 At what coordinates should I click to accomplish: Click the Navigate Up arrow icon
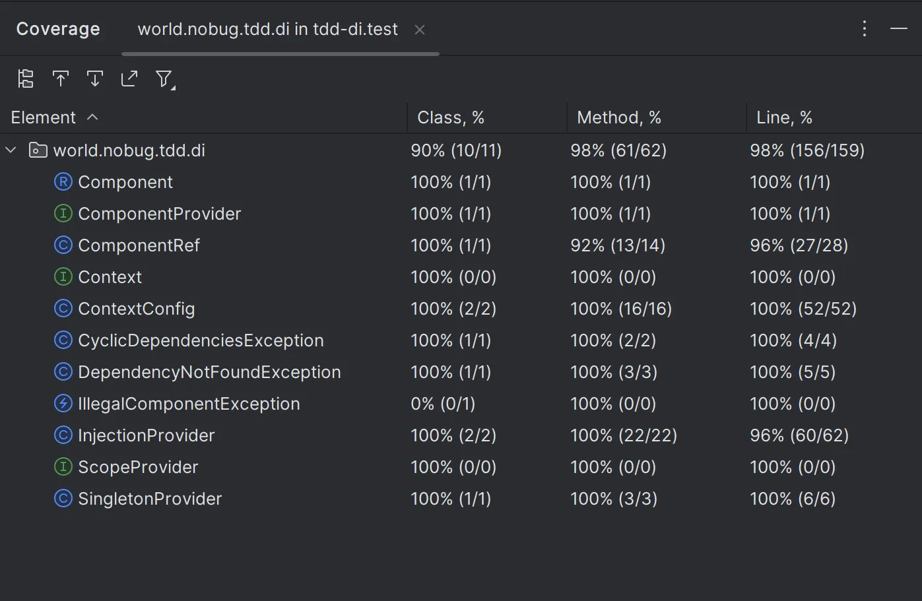click(61, 79)
